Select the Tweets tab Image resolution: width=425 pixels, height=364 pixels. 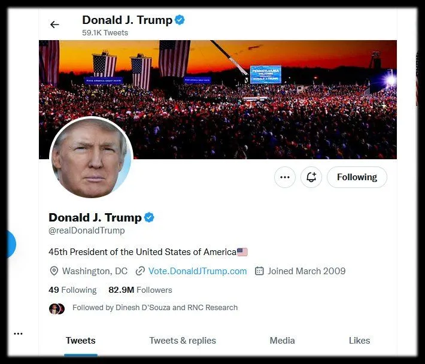pyautogui.click(x=81, y=341)
